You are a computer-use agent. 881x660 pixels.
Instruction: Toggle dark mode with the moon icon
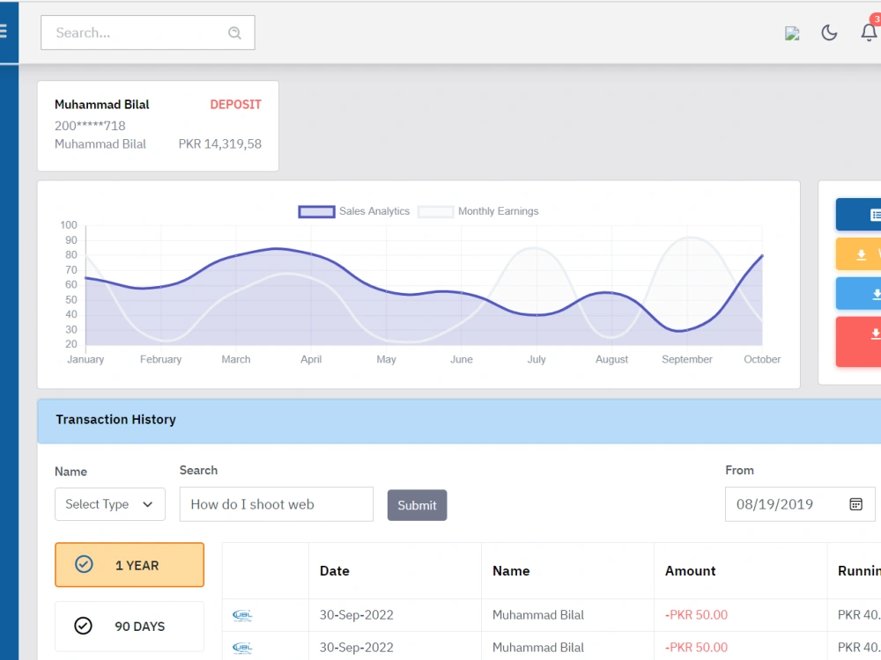pyautogui.click(x=829, y=33)
